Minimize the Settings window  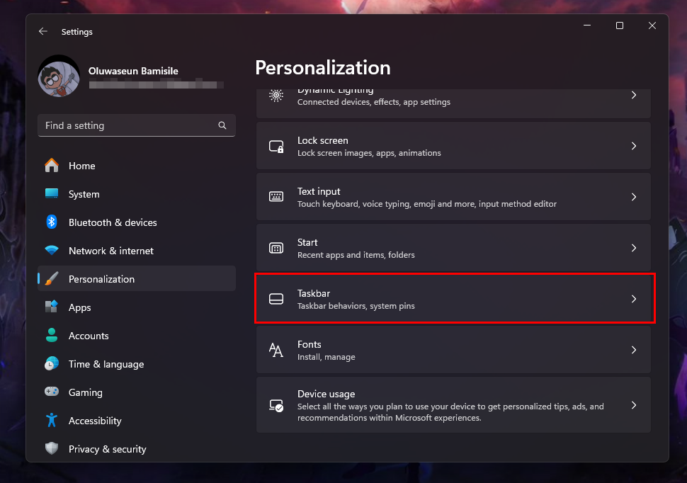tap(587, 25)
